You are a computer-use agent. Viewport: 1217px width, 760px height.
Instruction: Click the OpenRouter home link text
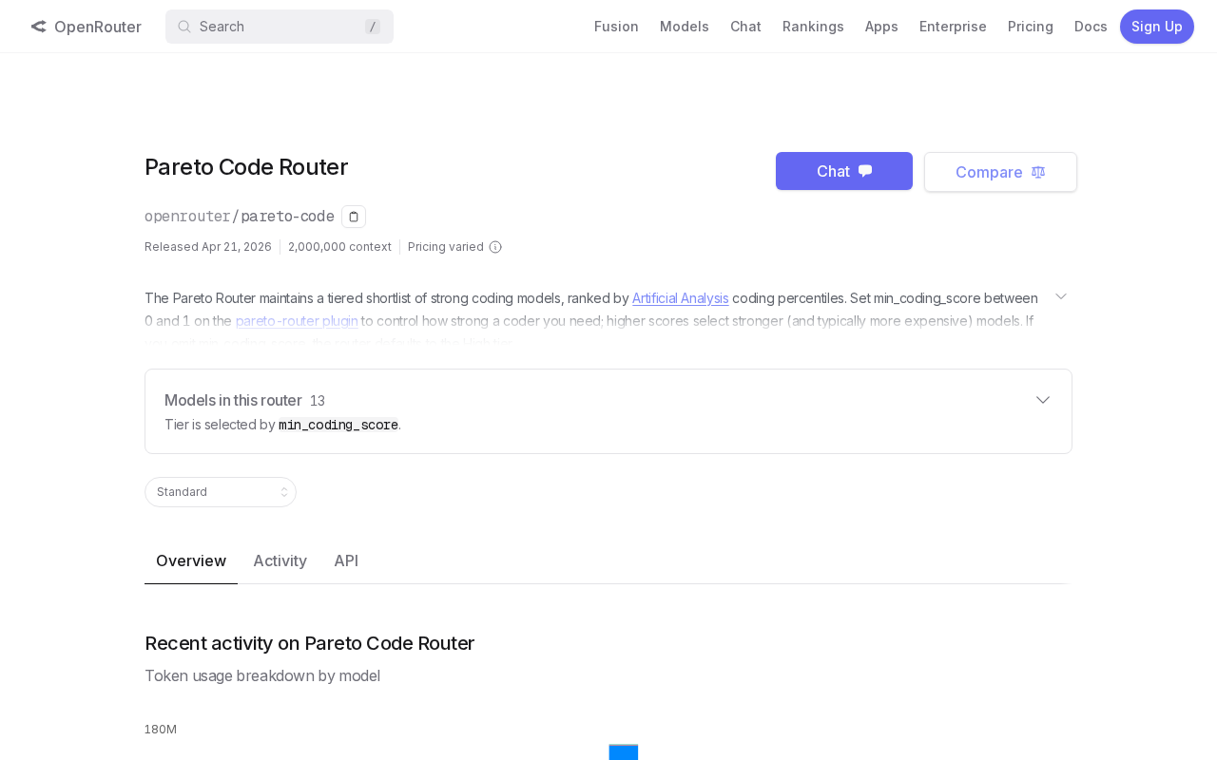98,27
